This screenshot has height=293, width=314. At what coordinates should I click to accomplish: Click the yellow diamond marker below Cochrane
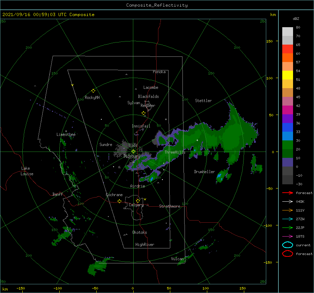coord(120,201)
